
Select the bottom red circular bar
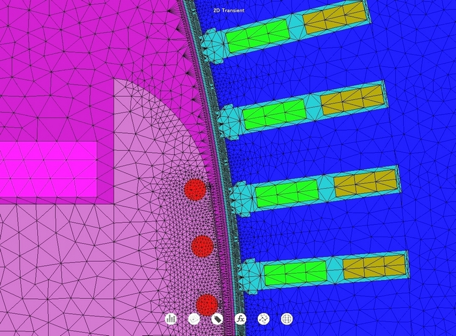207,304
